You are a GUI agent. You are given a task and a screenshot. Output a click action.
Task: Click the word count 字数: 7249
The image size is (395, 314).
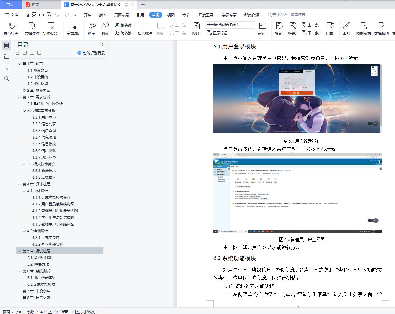[x=36, y=312]
